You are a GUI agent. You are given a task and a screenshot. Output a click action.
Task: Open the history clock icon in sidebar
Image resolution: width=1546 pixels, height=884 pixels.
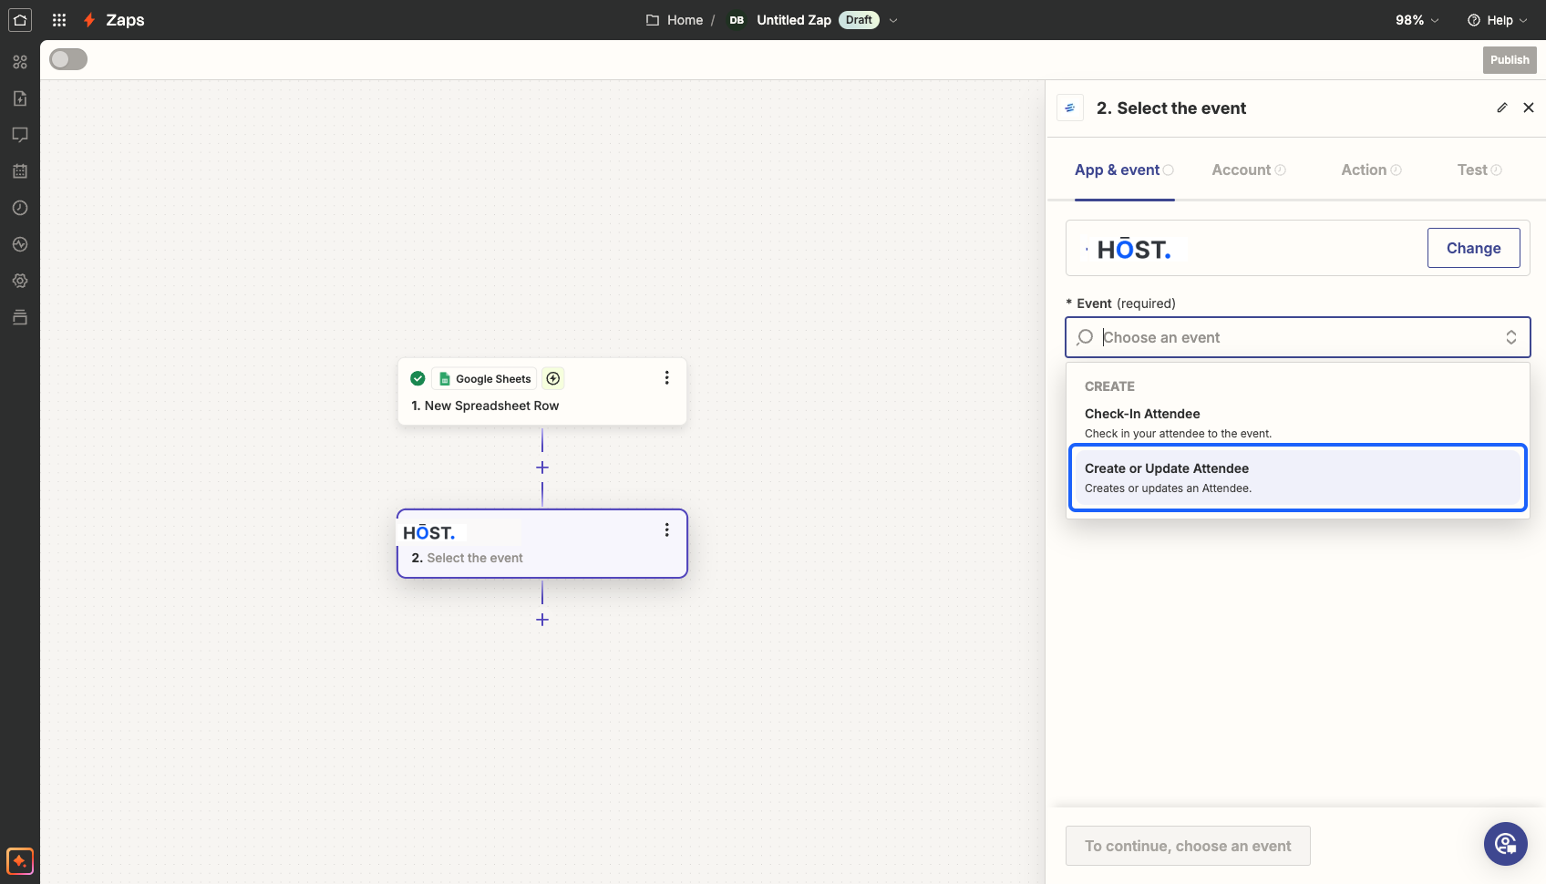pos(20,208)
